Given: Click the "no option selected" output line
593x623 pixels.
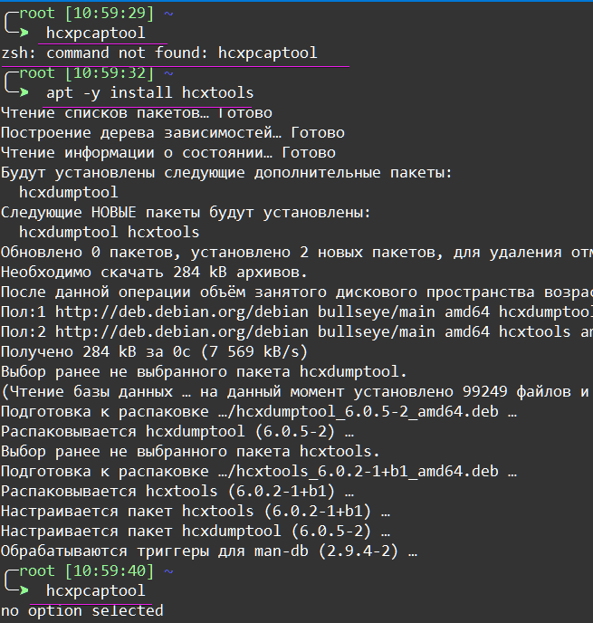Looking at the screenshot, I should (81, 610).
